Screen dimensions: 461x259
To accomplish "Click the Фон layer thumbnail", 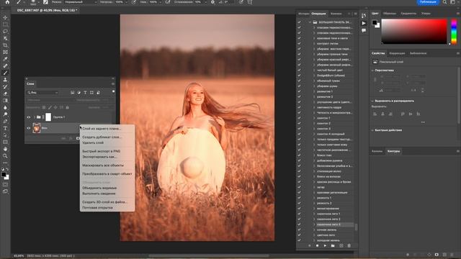I will (x=37, y=128).
